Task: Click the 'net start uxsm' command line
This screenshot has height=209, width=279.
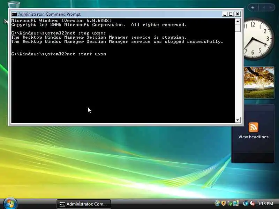Action: [59, 54]
